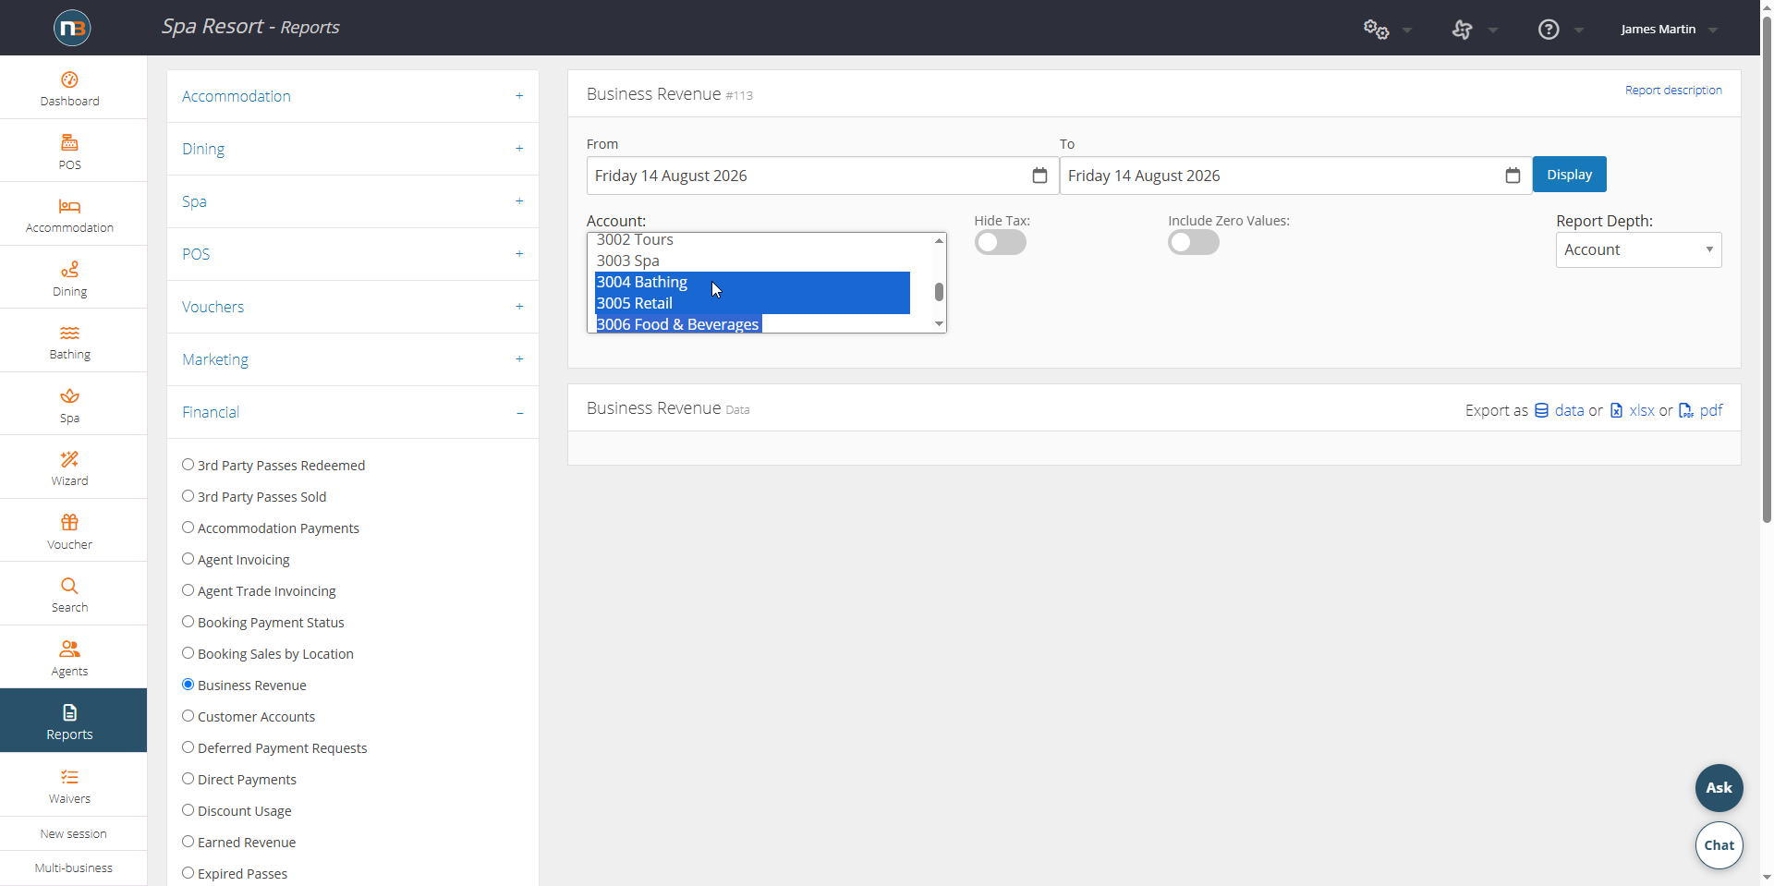Image resolution: width=1774 pixels, height=886 pixels.
Task: Click the nB logo in the header
Action: 72,28
